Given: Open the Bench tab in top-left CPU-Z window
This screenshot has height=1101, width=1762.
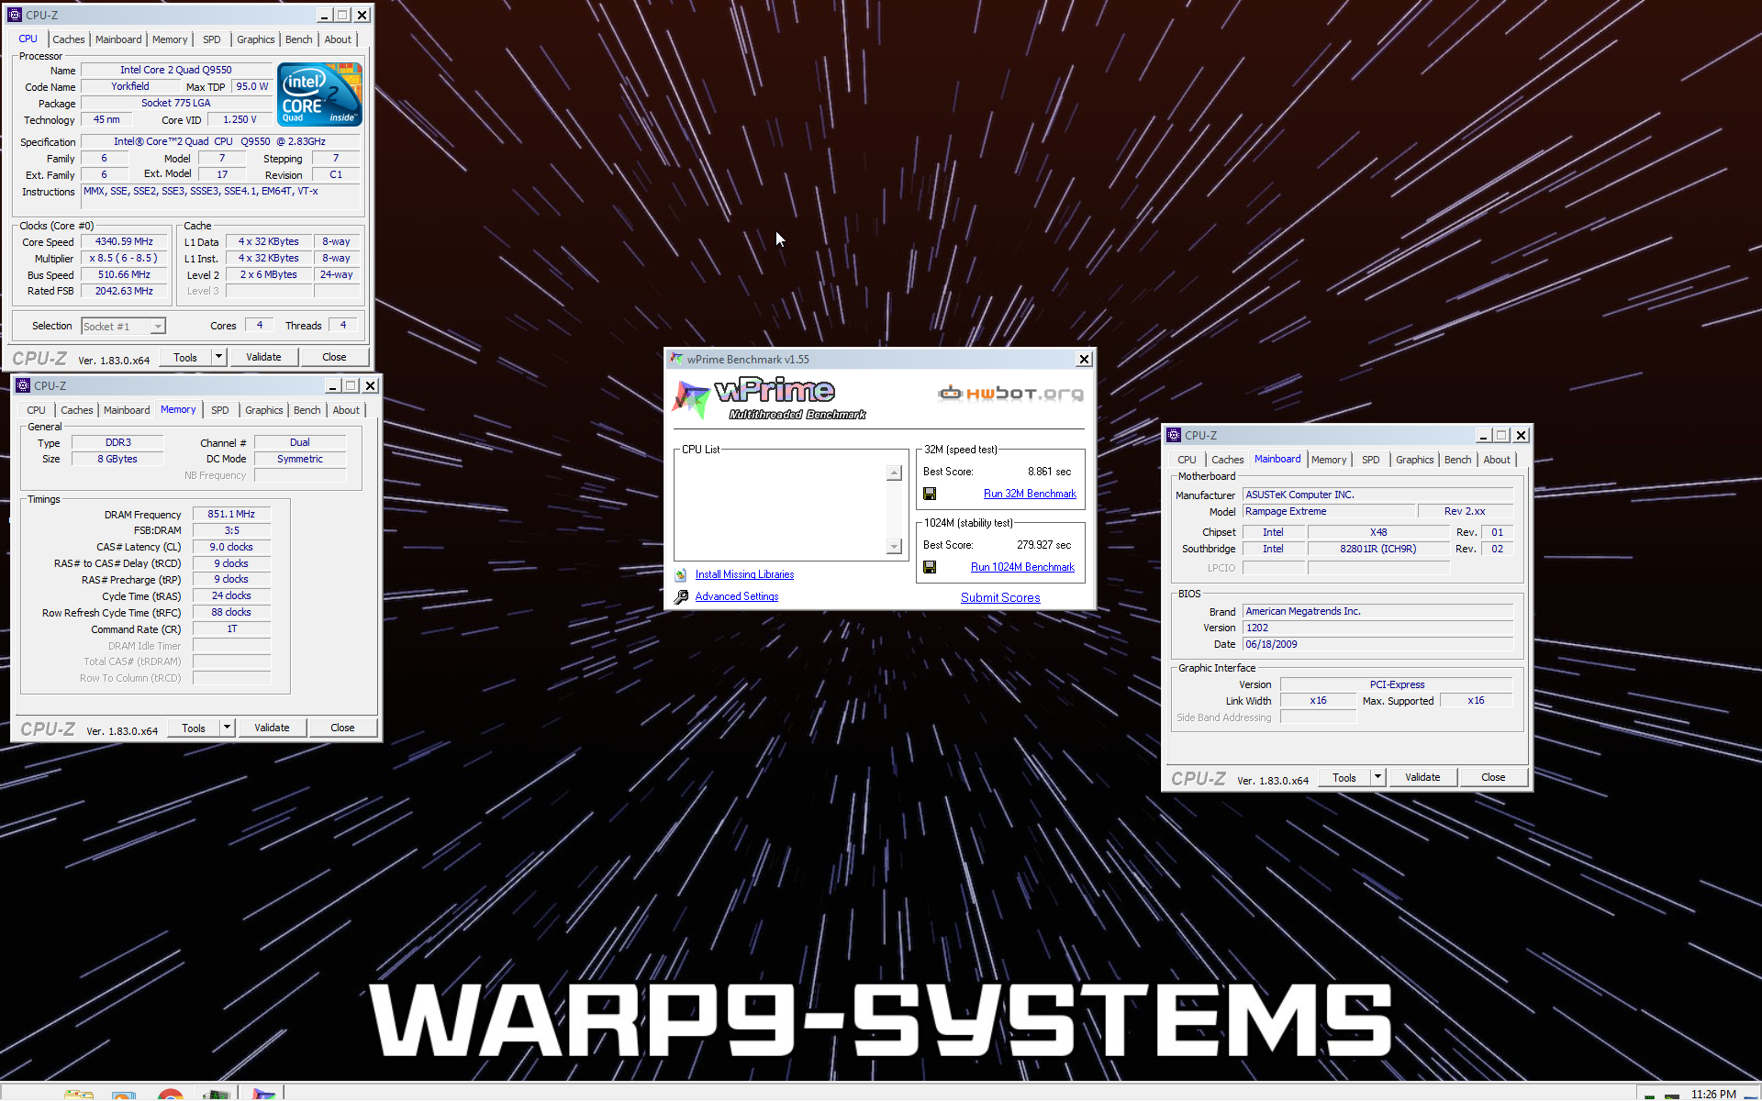Looking at the screenshot, I should [x=299, y=39].
